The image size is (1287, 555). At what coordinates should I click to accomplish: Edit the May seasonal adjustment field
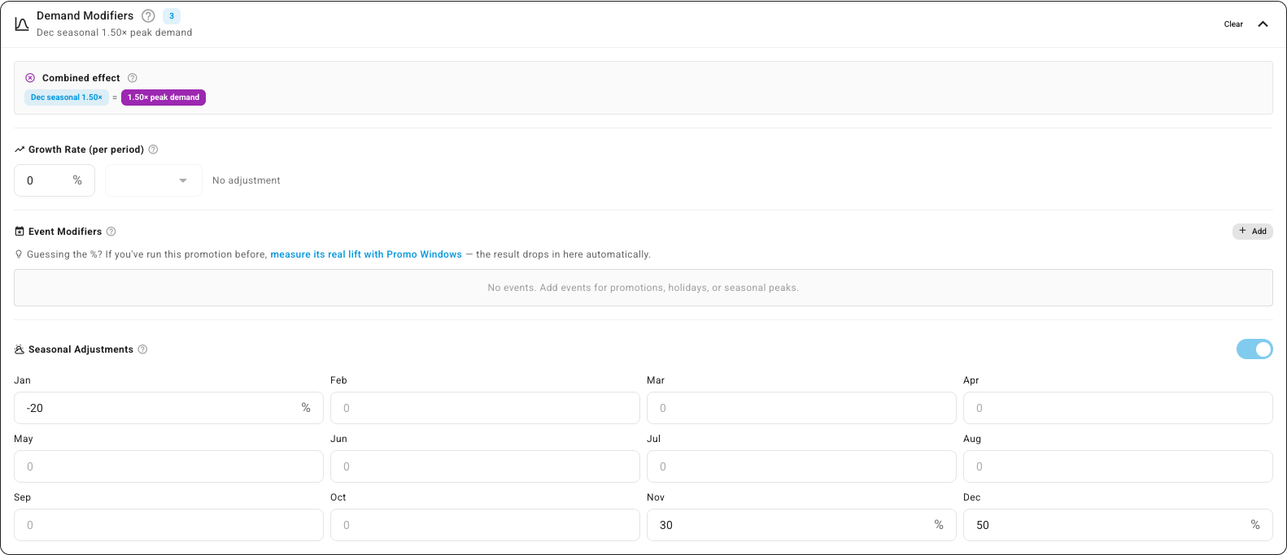pyautogui.click(x=168, y=466)
